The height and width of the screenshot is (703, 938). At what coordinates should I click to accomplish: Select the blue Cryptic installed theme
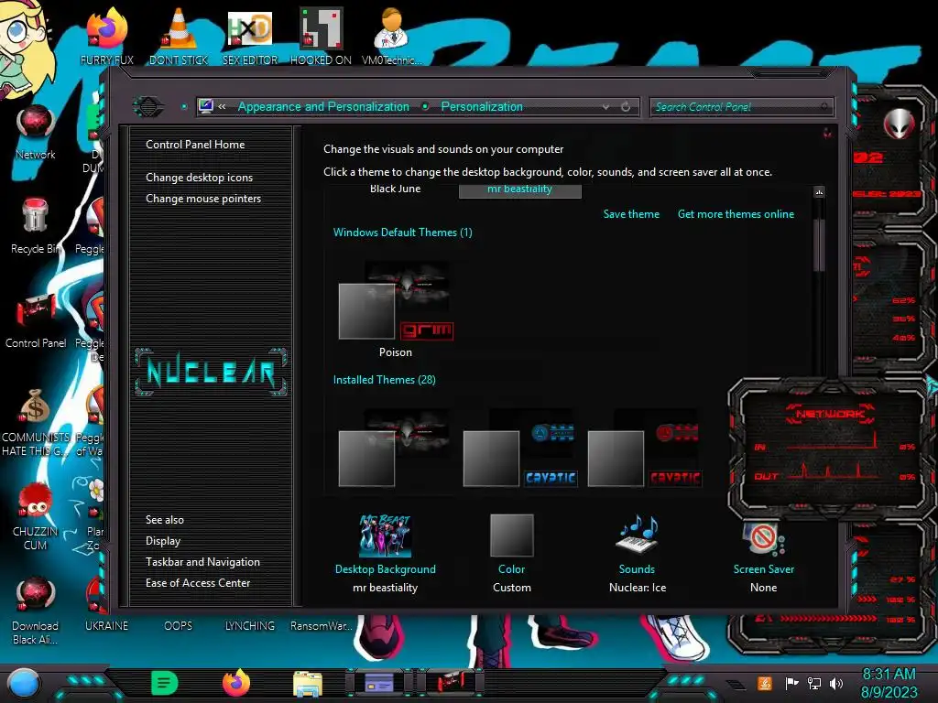click(x=520, y=449)
